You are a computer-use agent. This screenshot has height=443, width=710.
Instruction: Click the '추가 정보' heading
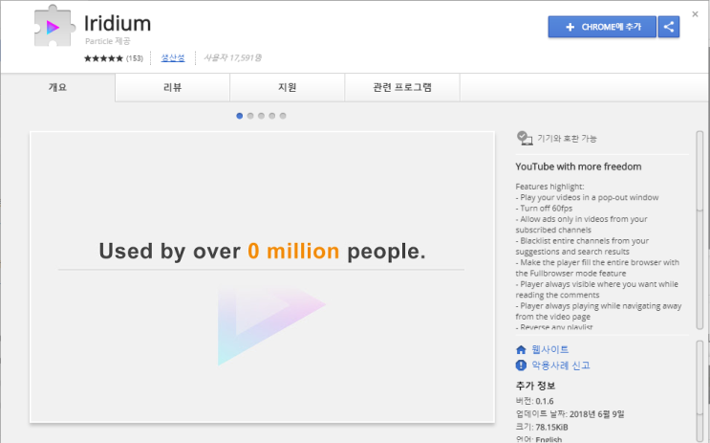(x=535, y=386)
